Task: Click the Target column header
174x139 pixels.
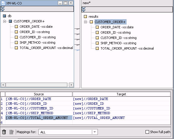Action: coord(122,94)
